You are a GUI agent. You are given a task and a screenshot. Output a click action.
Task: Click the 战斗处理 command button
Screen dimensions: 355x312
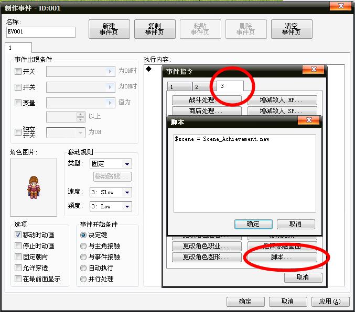(207, 100)
